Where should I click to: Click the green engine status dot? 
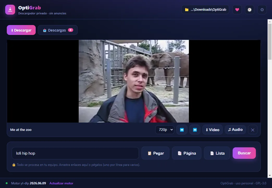tap(7, 183)
